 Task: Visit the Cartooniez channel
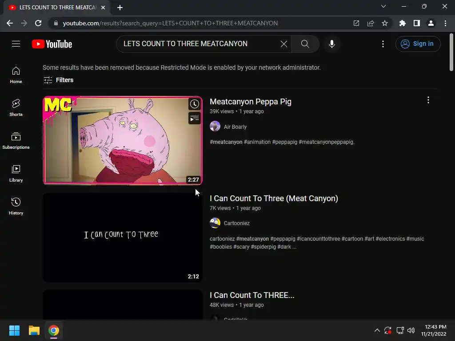tap(236, 223)
